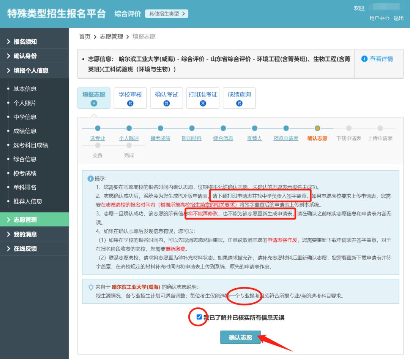410x359 pixels.
Task: Open the 查看详情 link
Action: [381, 59]
